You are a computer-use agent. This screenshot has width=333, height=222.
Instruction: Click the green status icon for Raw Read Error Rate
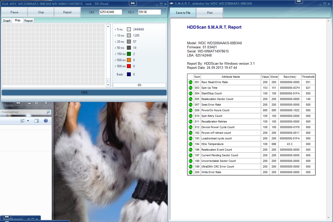click(190, 82)
